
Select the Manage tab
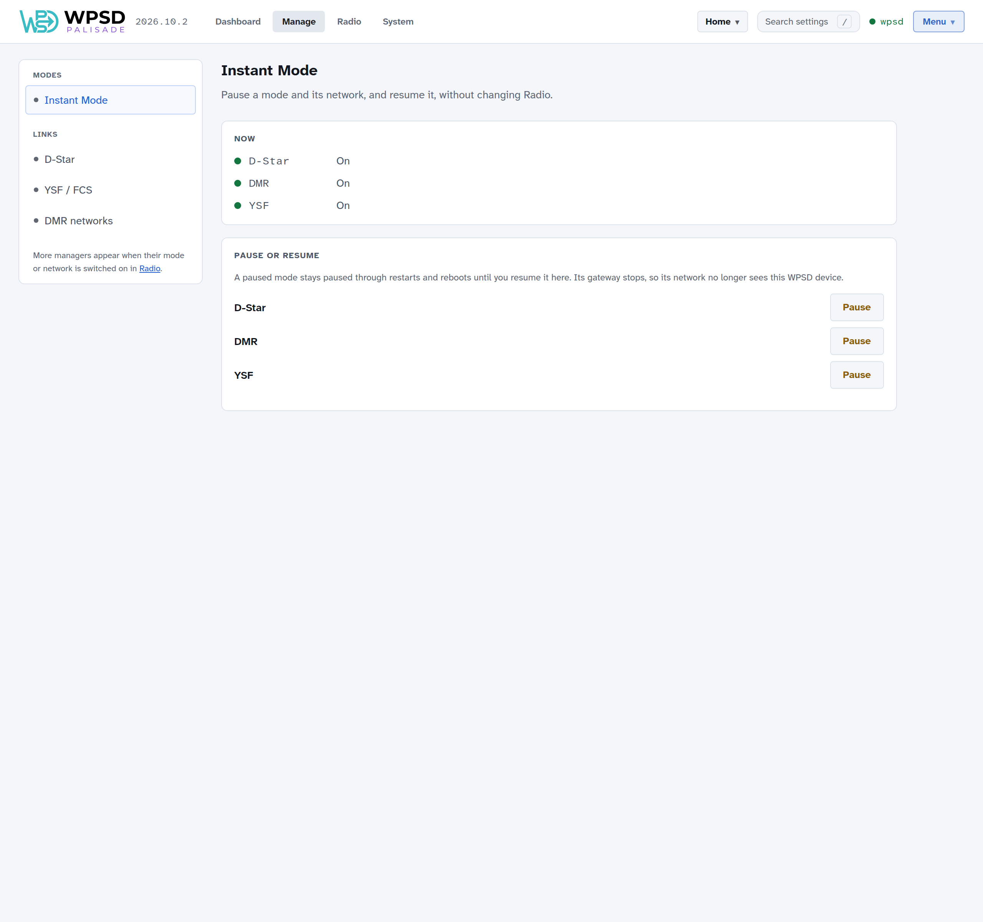pos(299,21)
